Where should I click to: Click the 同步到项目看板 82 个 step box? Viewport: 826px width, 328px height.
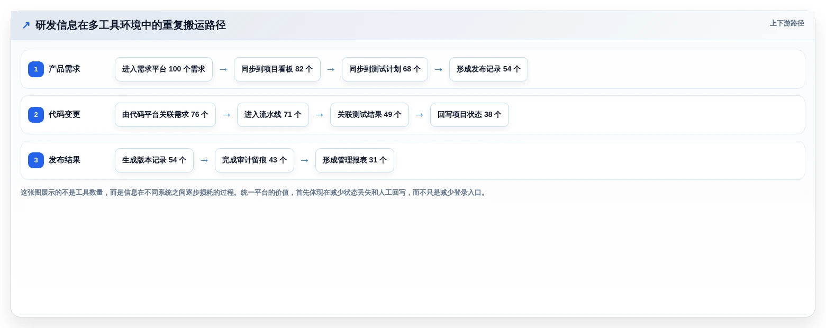pos(277,69)
